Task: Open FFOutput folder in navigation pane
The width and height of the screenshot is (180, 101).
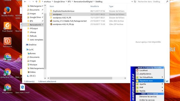Action: [34, 28]
